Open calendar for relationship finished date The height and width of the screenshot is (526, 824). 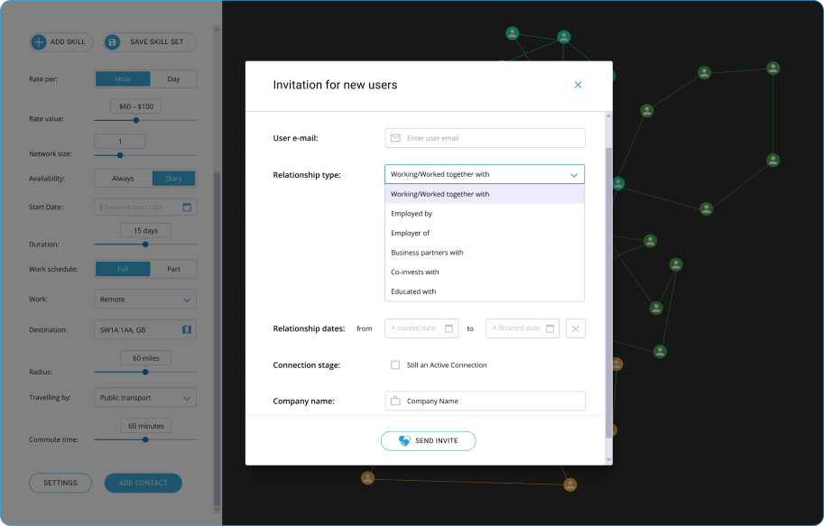550,328
